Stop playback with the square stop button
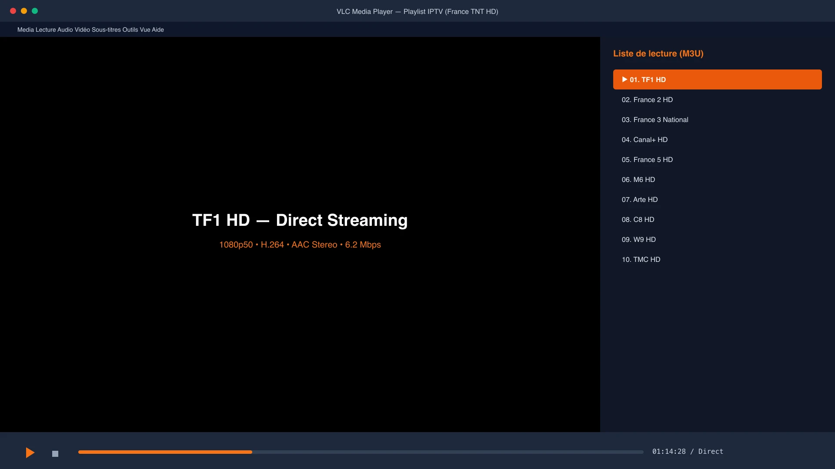 55,454
